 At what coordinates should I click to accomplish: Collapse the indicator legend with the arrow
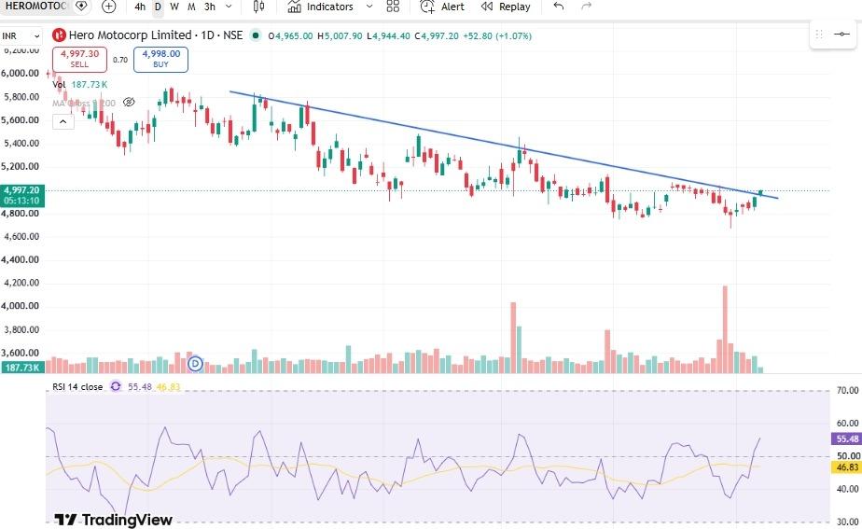(63, 121)
